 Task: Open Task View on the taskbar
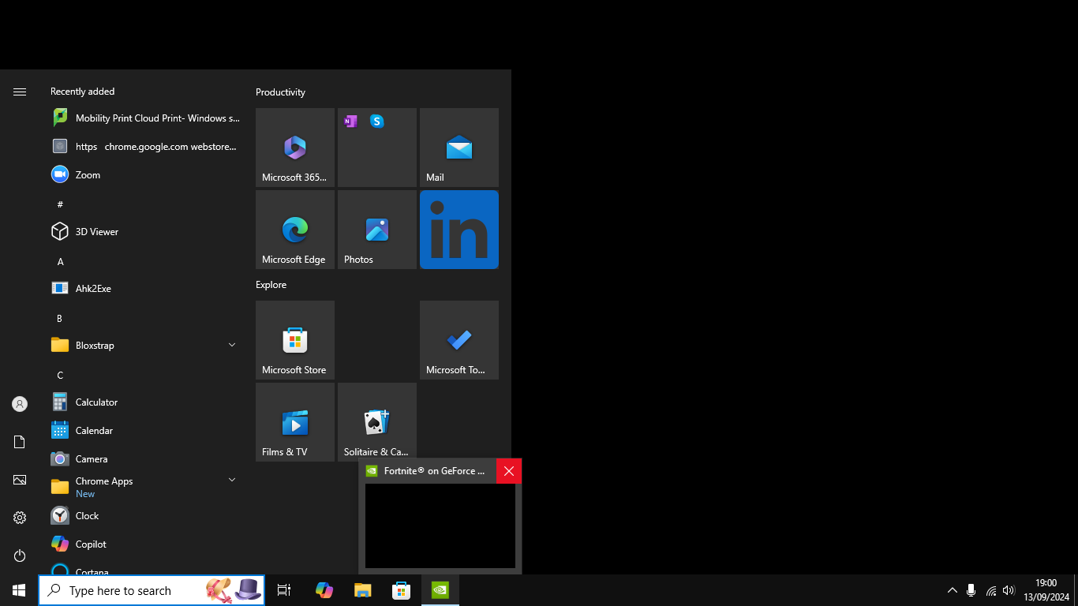pos(284,590)
